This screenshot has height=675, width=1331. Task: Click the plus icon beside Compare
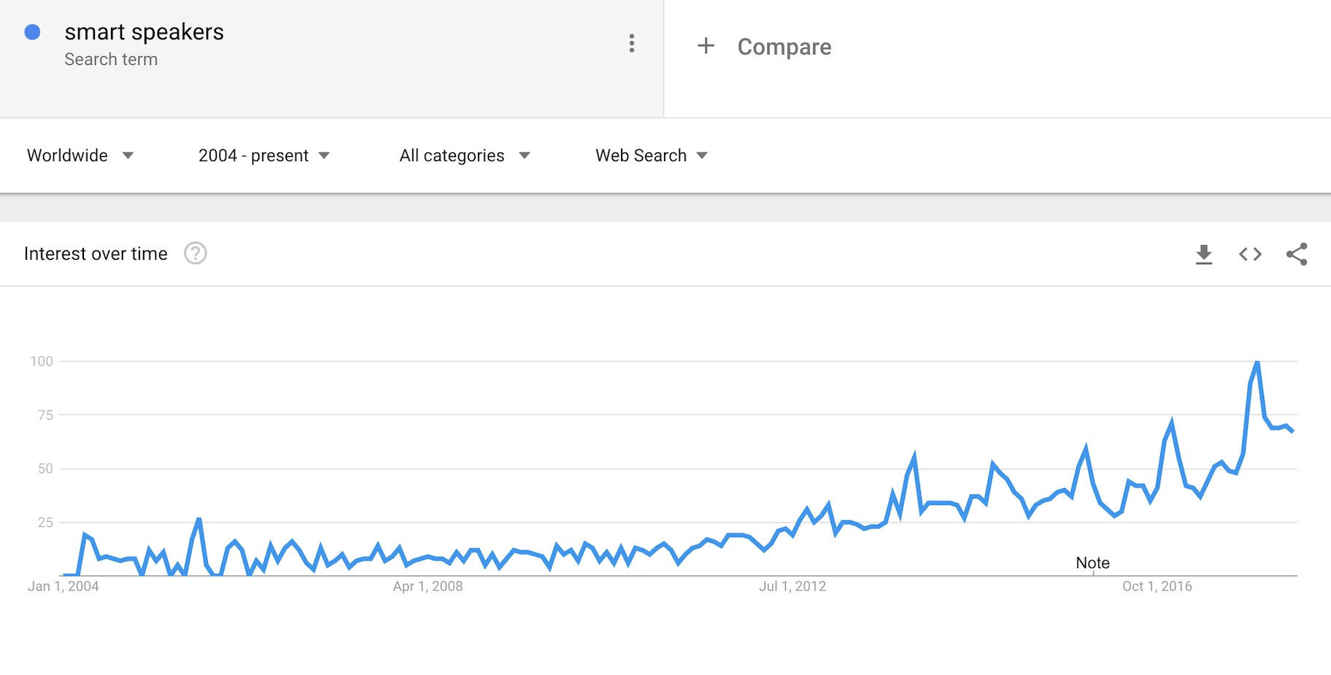706,46
